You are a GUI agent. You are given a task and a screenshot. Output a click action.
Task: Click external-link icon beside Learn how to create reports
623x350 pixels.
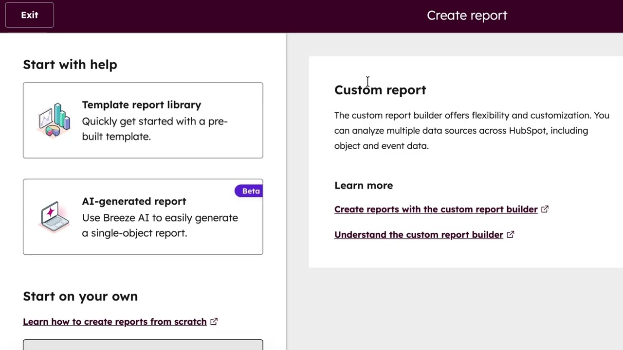[214, 322]
